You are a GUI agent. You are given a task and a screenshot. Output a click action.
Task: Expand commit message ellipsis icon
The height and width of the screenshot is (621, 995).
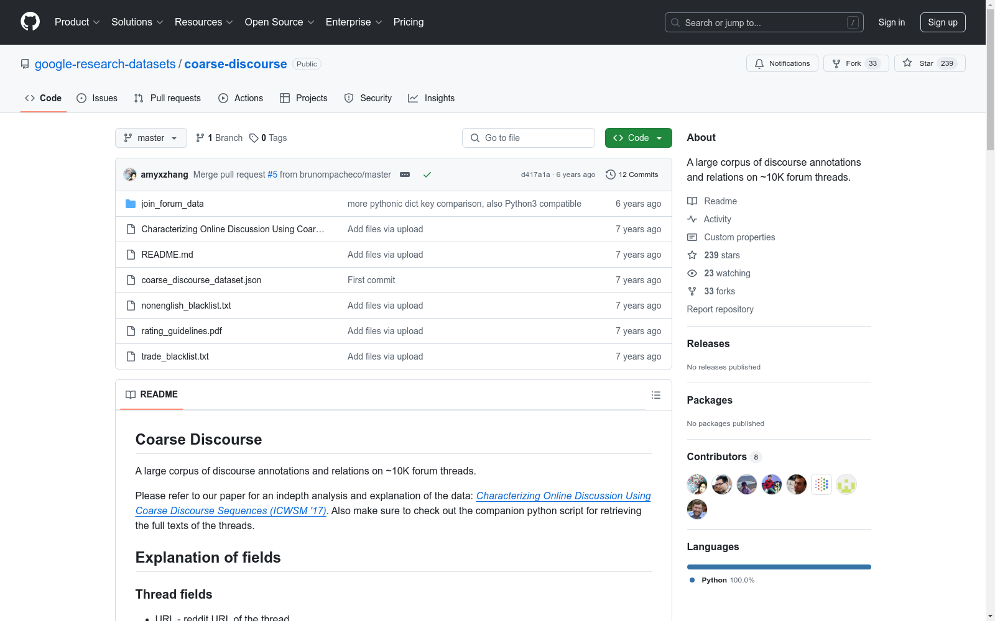[x=405, y=175]
